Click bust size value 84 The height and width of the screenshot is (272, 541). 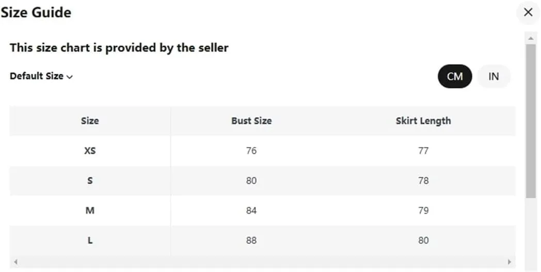click(251, 211)
